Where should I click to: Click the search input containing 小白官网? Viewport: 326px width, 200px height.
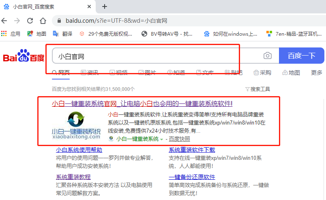(x=154, y=56)
